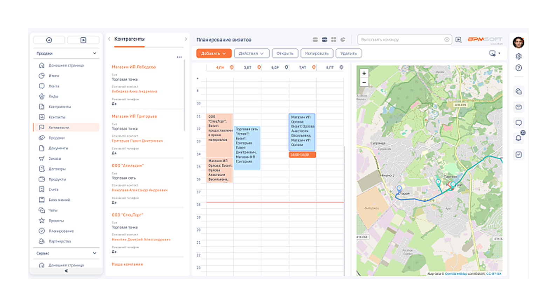Open the pie chart analytics view
The image size is (557, 307).
pos(343,40)
